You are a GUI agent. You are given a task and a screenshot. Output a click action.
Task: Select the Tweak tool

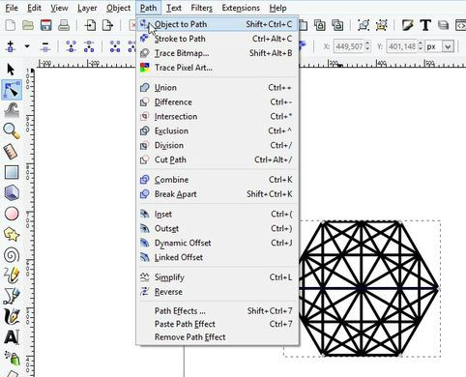12,110
